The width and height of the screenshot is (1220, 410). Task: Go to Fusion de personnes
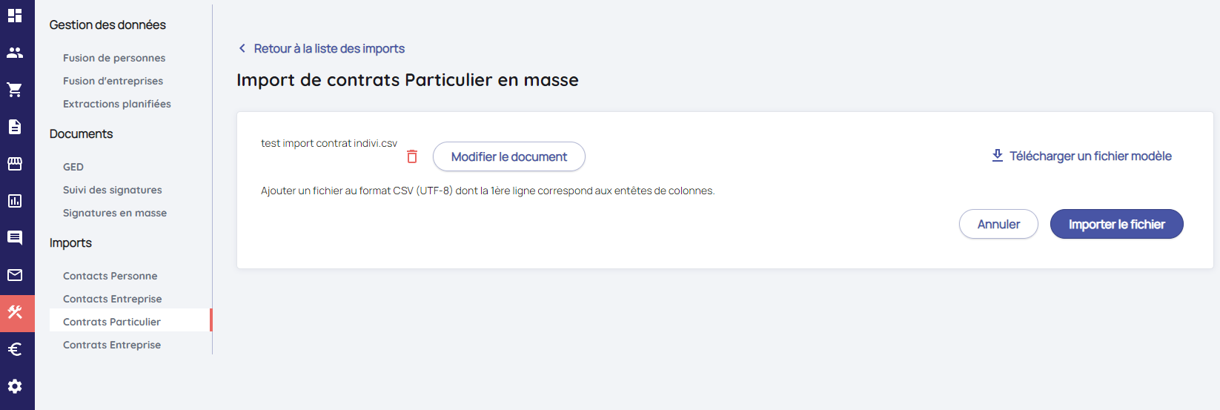114,58
